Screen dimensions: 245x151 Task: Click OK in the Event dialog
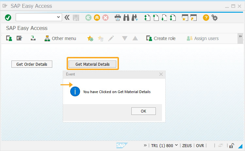click(143, 111)
